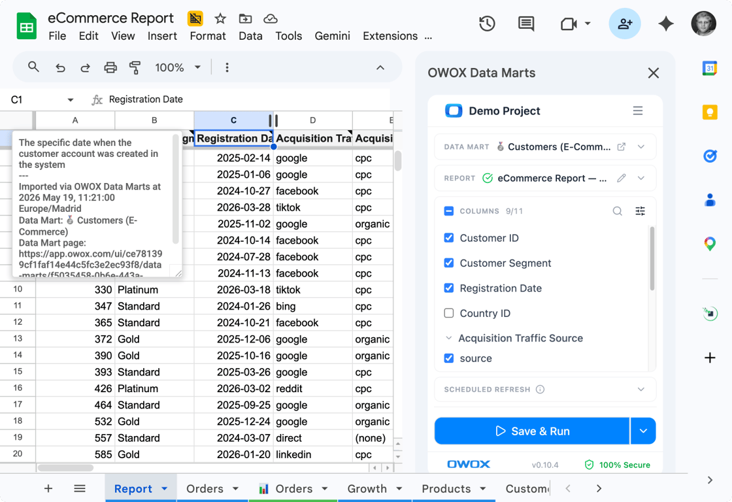Open Google Maps side panel icon
The width and height of the screenshot is (732, 502).
click(x=710, y=244)
